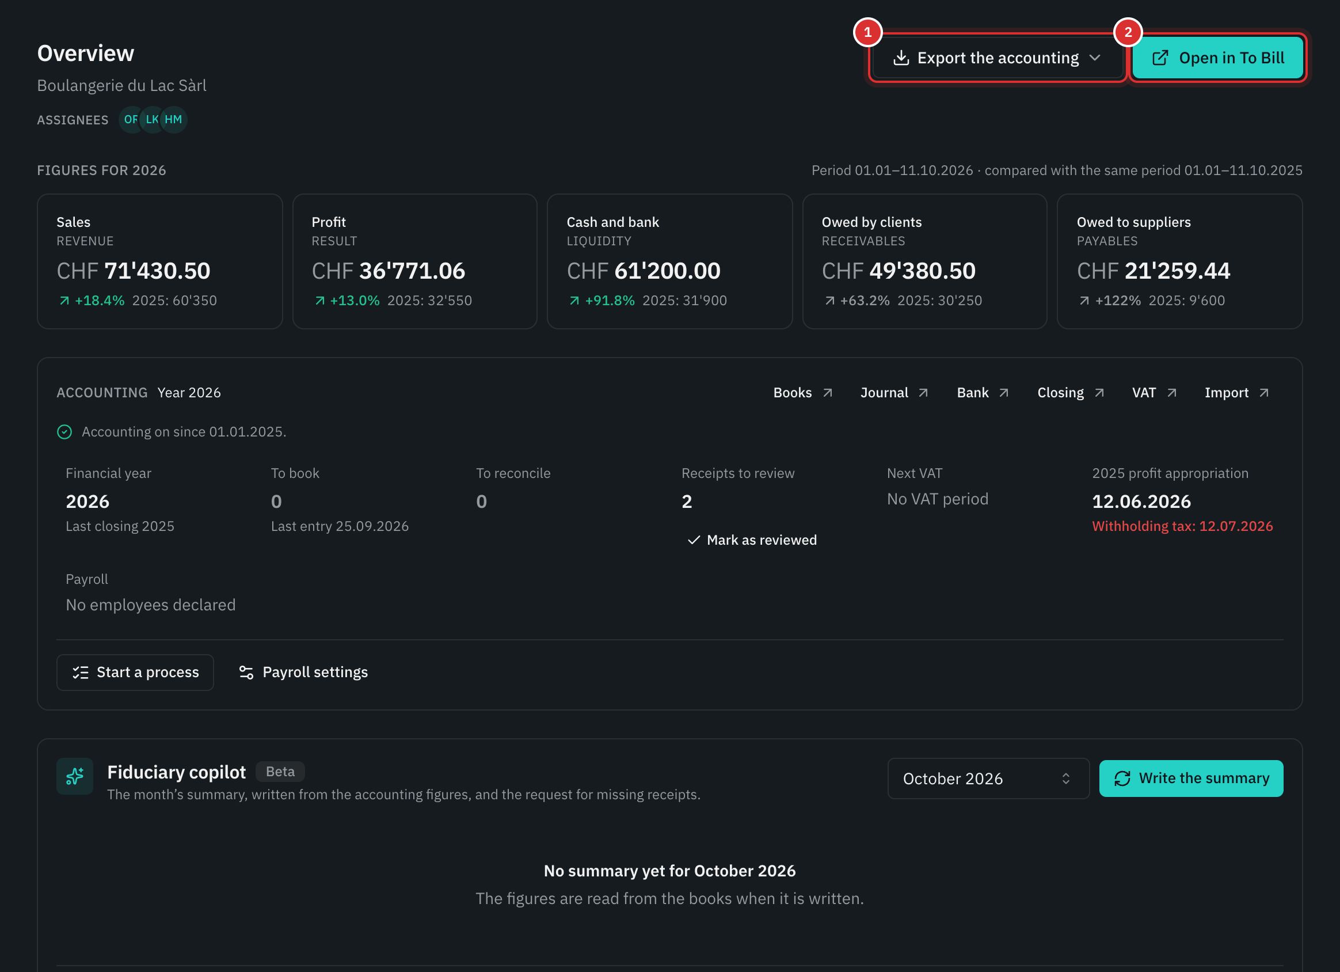Click the +18.4% sales trend arrow
This screenshot has height=972, width=1340.
(x=64, y=301)
